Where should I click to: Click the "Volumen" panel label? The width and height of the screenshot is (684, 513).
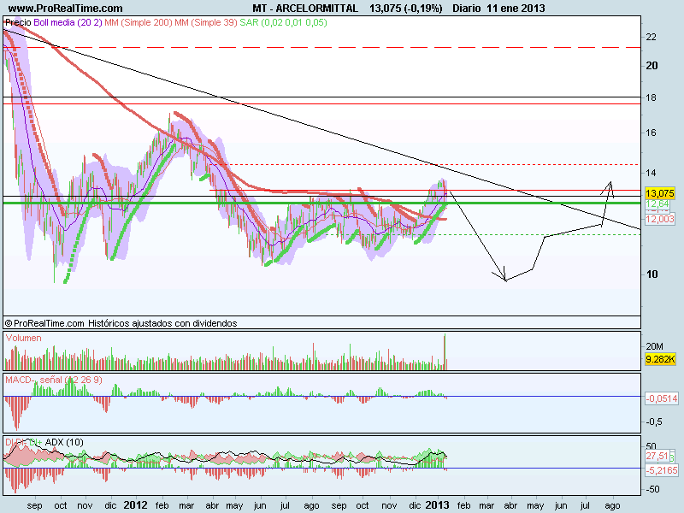tap(24, 338)
